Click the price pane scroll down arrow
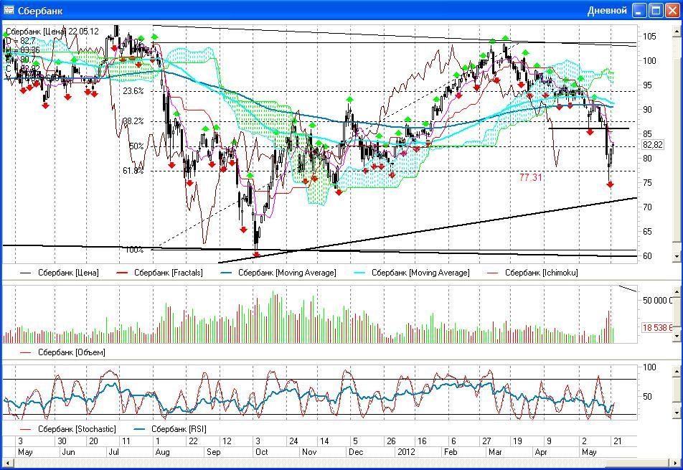 click(x=677, y=257)
